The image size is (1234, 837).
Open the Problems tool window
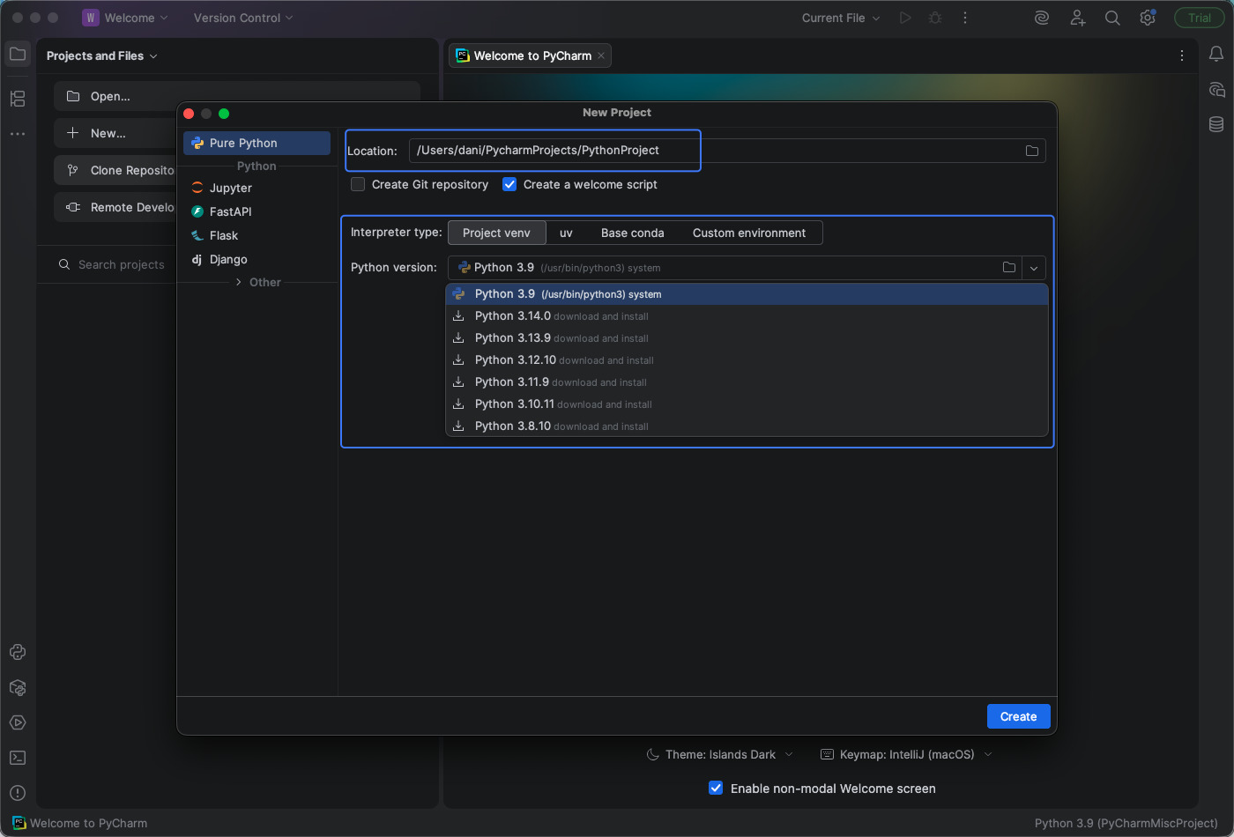click(18, 793)
